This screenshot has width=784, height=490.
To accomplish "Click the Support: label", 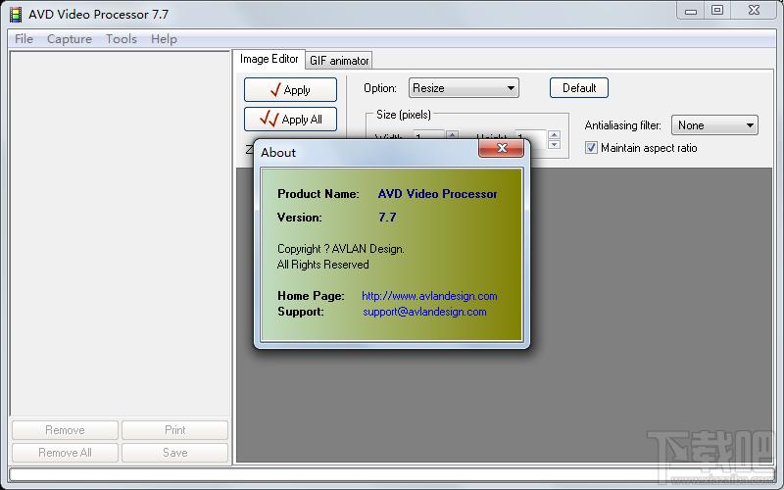I will click(x=301, y=312).
